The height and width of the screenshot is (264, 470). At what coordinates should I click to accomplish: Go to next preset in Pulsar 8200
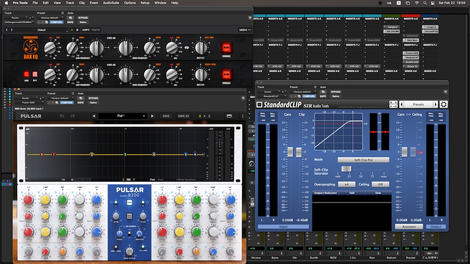point(153,116)
